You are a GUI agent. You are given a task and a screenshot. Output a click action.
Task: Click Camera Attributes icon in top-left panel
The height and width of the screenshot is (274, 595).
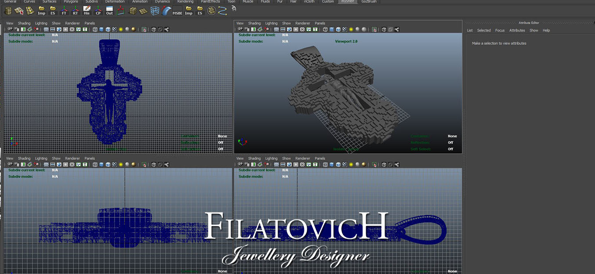coord(17,29)
